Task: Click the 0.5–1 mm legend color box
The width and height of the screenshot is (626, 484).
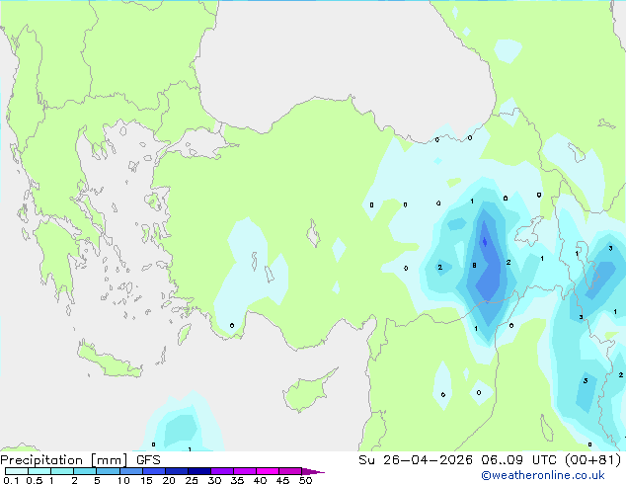Action: point(39,471)
